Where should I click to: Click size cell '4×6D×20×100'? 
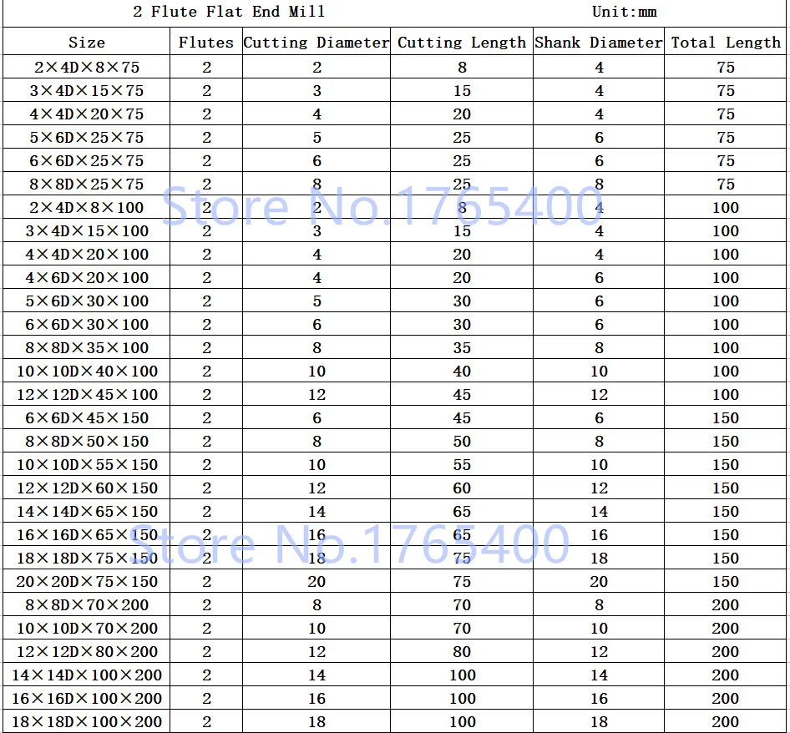(87, 277)
